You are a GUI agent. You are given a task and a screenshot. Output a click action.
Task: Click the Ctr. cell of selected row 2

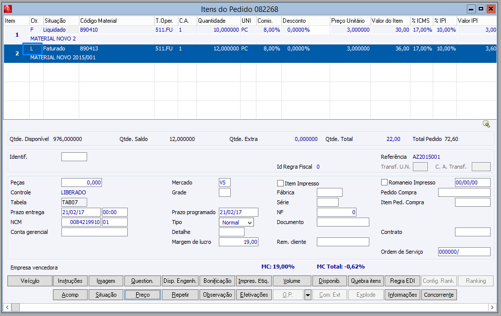pos(32,49)
